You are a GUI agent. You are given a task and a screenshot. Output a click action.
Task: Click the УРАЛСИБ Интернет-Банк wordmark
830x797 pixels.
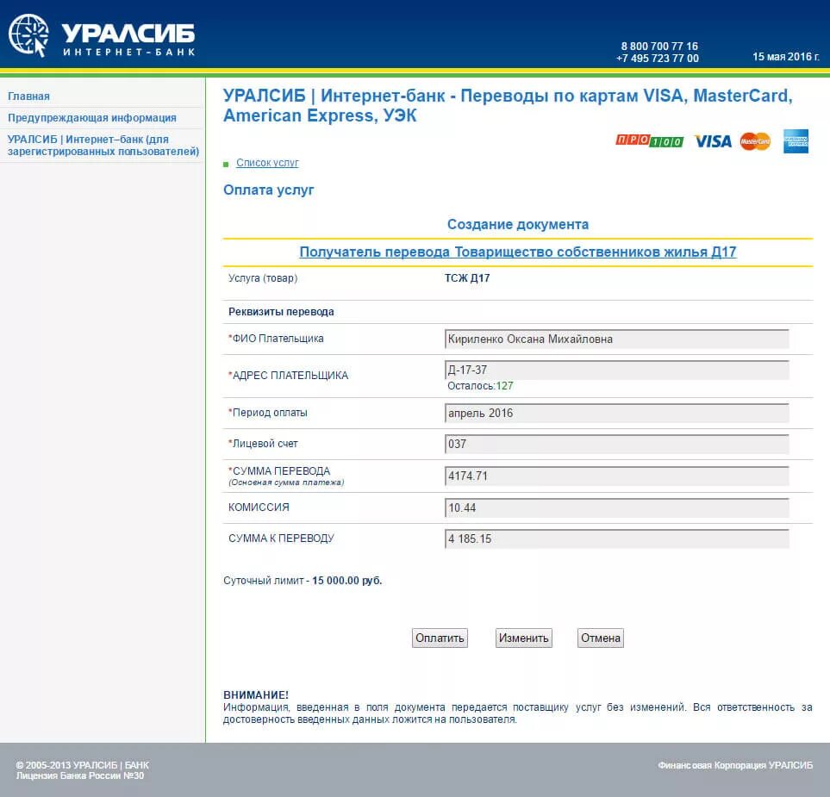(x=128, y=40)
